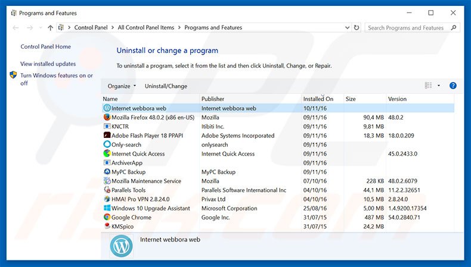
Task: Click the Adobe Flash Player icon
Action: (x=107, y=135)
